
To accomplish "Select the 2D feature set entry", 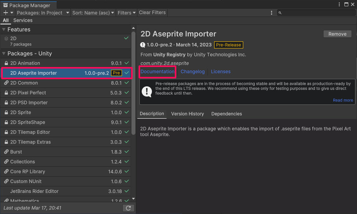I will tap(66, 41).
